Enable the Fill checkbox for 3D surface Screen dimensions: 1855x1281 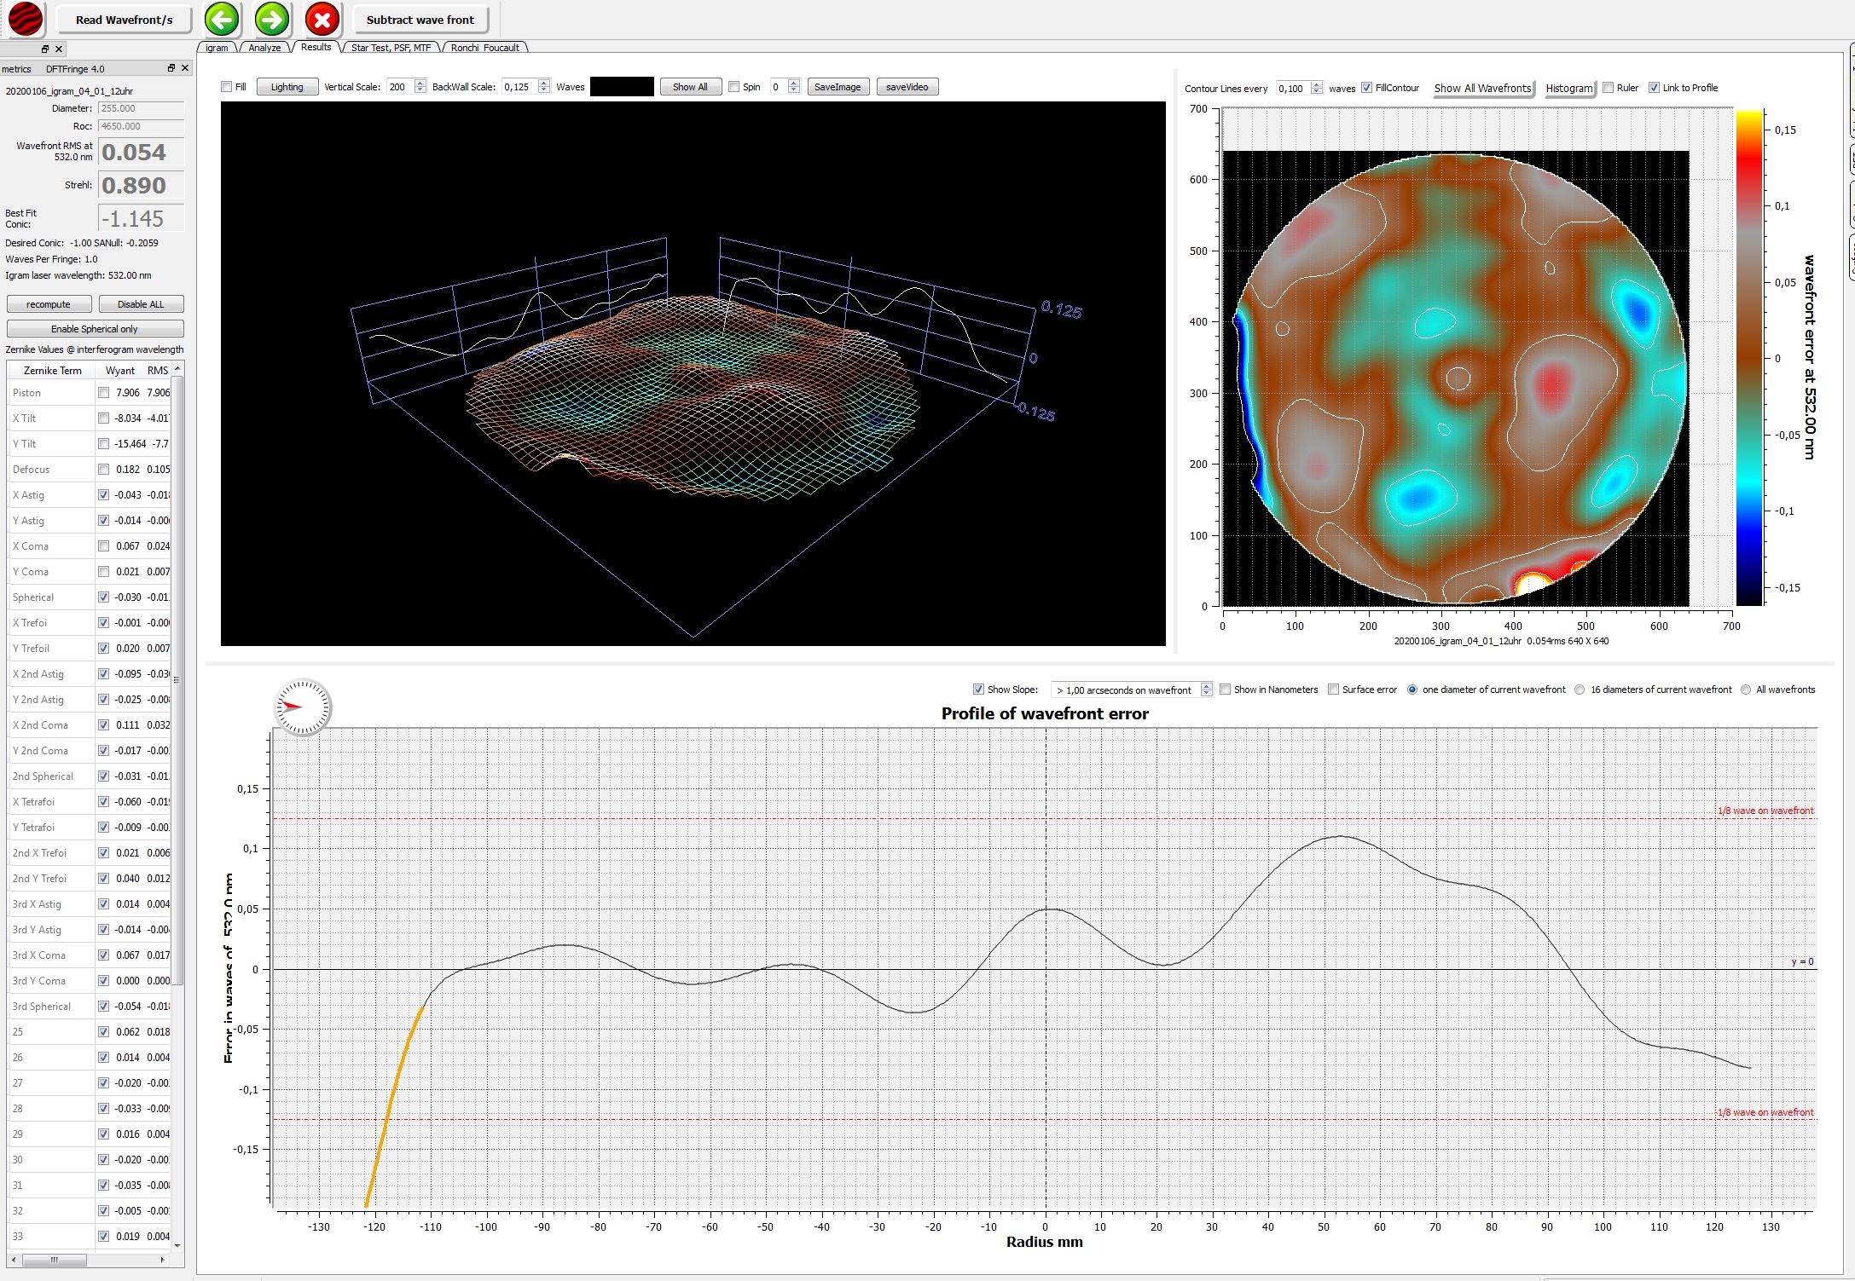point(227,87)
